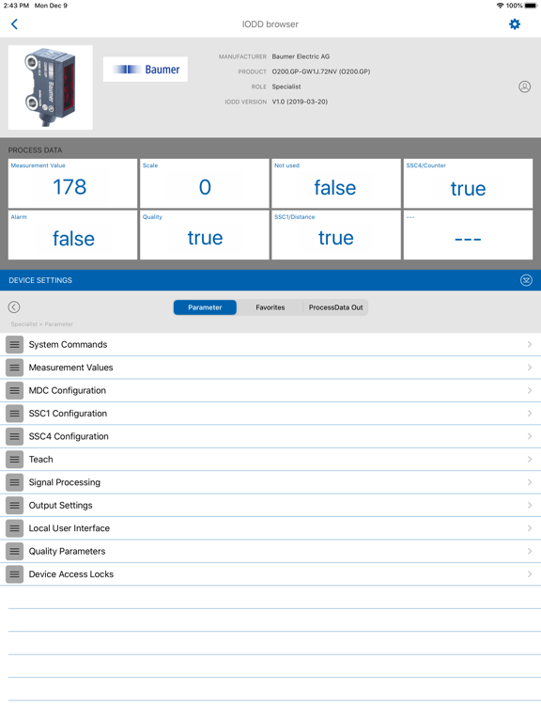The width and height of the screenshot is (541, 722).
Task: Tap Measurement Value tile showing 178
Action: click(x=72, y=183)
